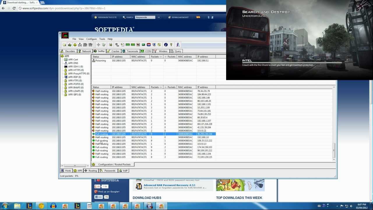The width and height of the screenshot is (373, 210).
Task: Open the VoIP bottom tab
Action: (123, 171)
